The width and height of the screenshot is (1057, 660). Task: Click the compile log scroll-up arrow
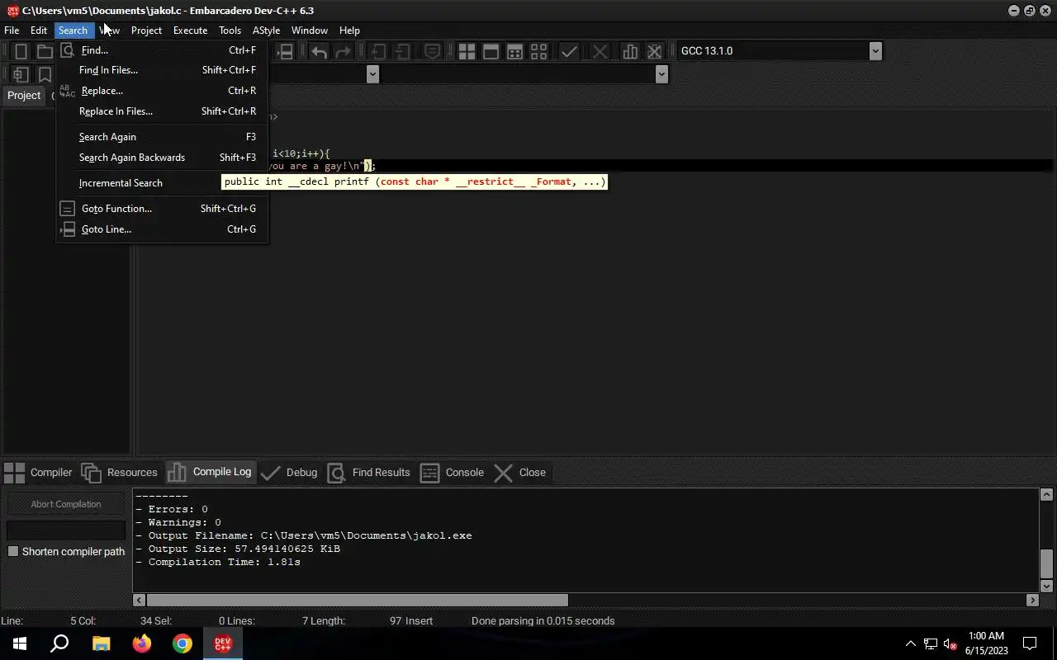(x=1046, y=495)
